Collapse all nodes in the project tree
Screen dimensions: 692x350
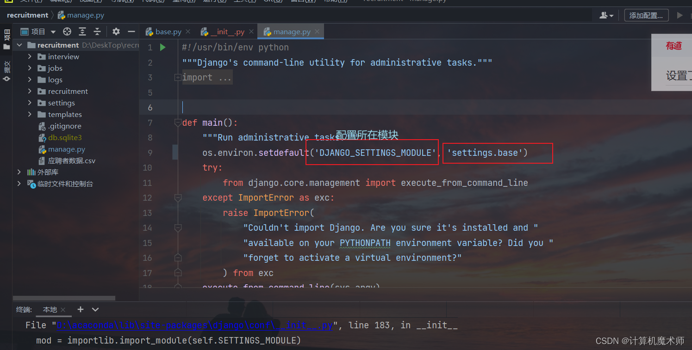tap(97, 31)
